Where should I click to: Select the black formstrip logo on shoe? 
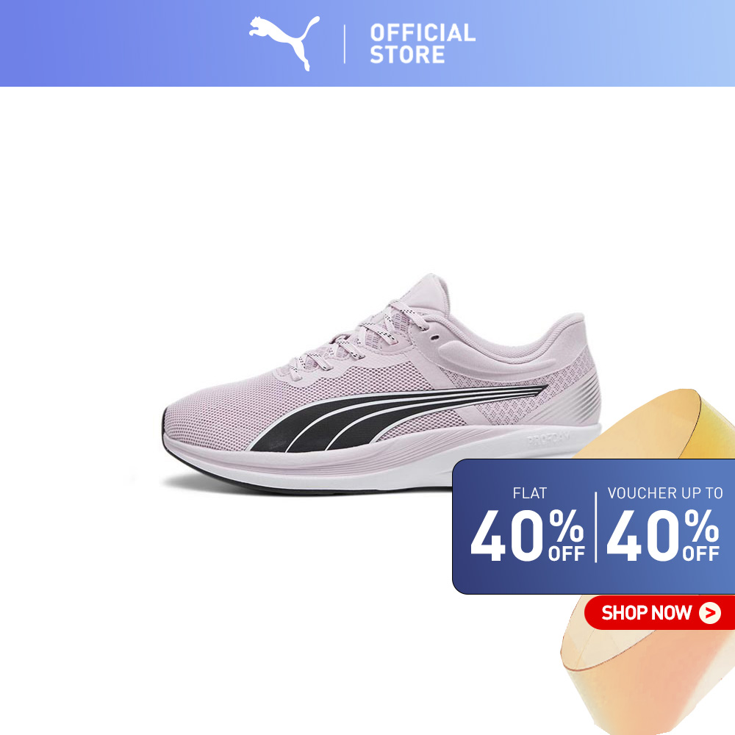click(x=398, y=417)
